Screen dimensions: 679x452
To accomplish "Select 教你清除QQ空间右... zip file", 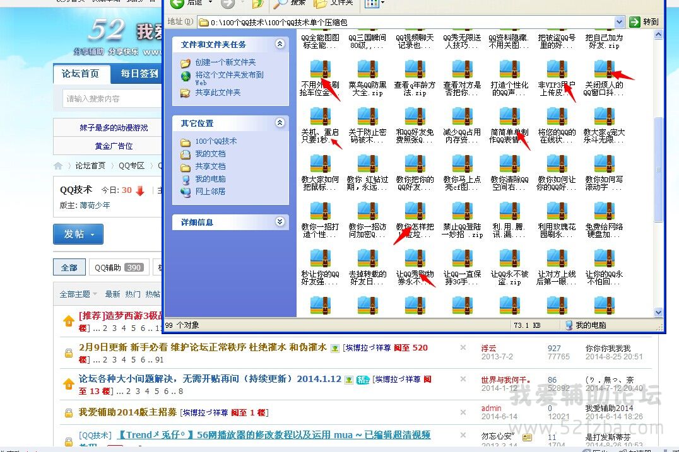I will point(509,172).
